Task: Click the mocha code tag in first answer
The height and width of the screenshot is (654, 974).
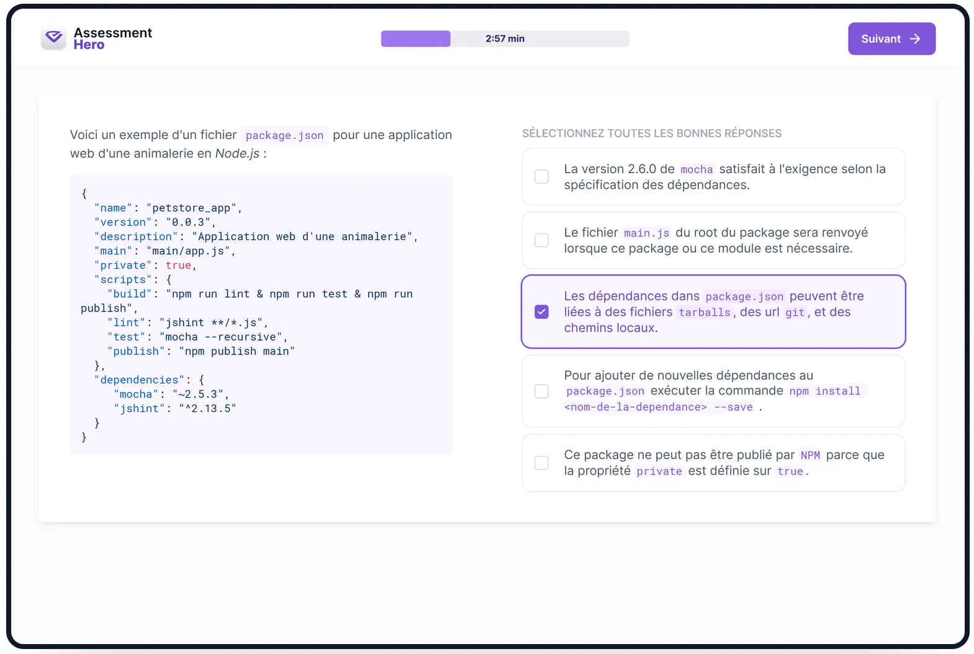Action: 697,169
